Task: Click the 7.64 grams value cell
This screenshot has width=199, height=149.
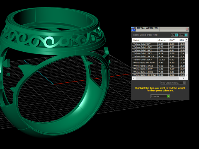Action: click(x=163, y=50)
